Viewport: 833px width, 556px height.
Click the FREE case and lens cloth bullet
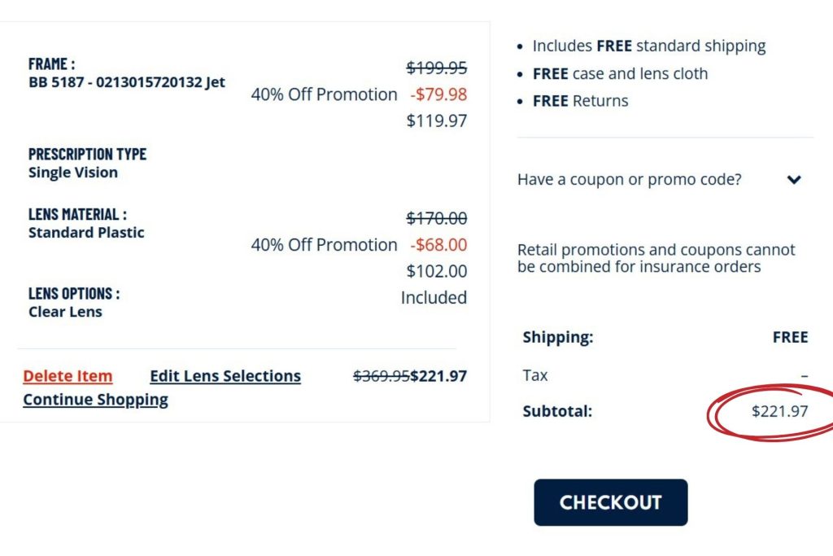620,73
